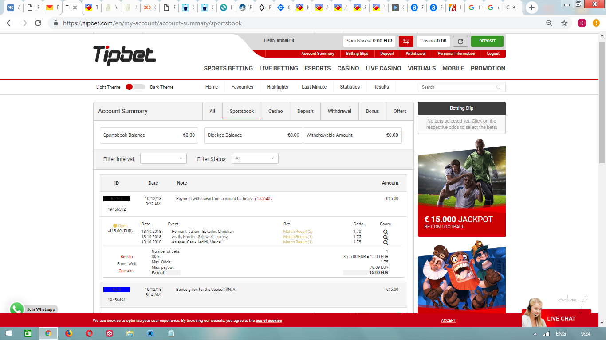Select the All tab in Account Summary

pyautogui.click(x=212, y=111)
